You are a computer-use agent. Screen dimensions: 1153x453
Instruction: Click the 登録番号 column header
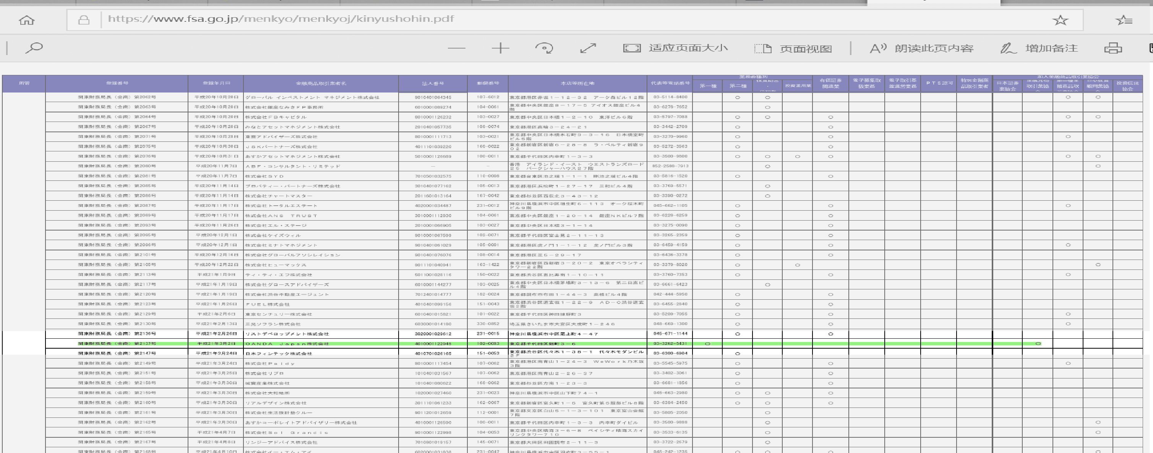coord(117,83)
